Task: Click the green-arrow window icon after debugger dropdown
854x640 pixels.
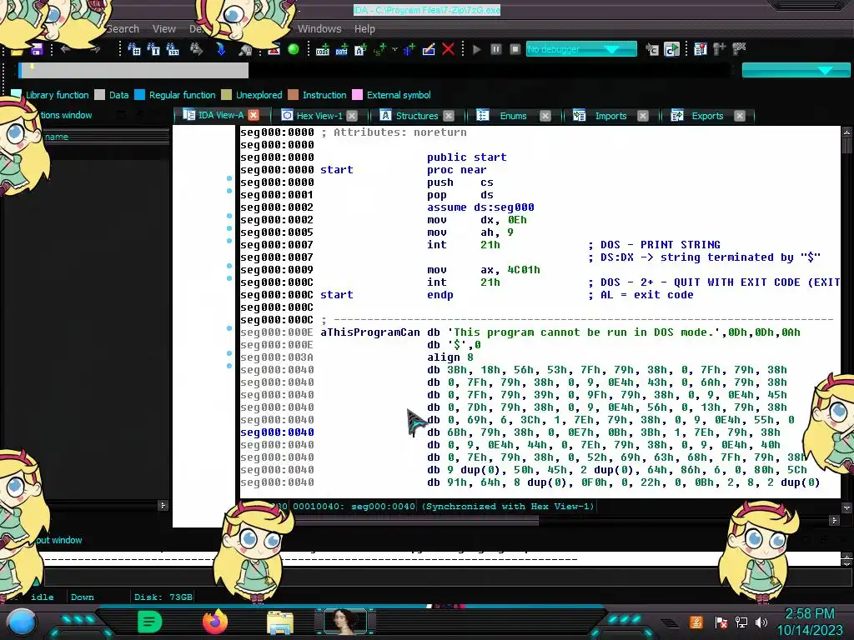Action: pos(671,49)
